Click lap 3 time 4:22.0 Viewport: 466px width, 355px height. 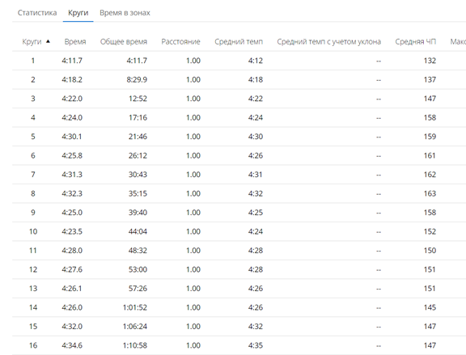(72, 99)
